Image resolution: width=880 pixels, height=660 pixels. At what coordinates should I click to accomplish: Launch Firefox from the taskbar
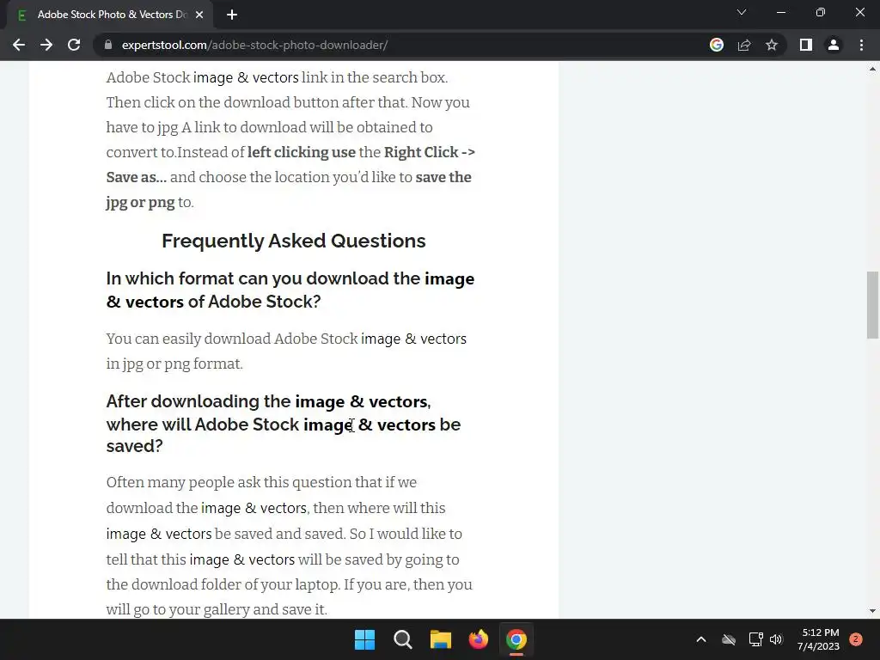point(478,639)
